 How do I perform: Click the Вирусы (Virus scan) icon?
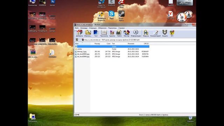pyautogui.click(x=146, y=34)
